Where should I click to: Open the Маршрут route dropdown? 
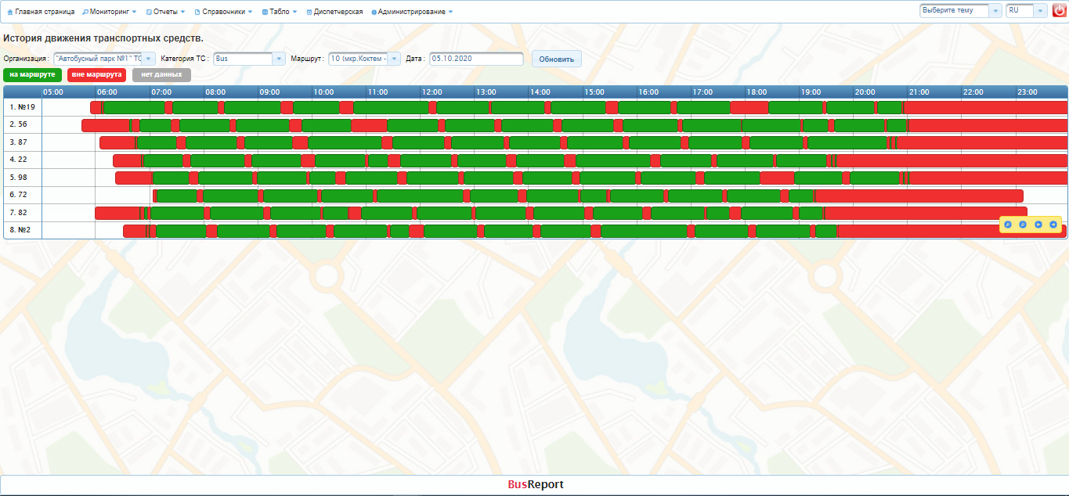[x=364, y=59]
